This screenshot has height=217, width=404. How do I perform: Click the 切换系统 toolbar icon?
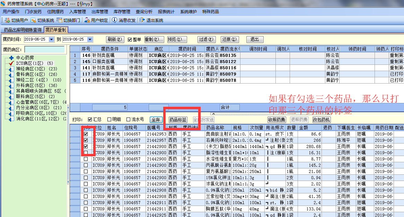tap(33, 20)
